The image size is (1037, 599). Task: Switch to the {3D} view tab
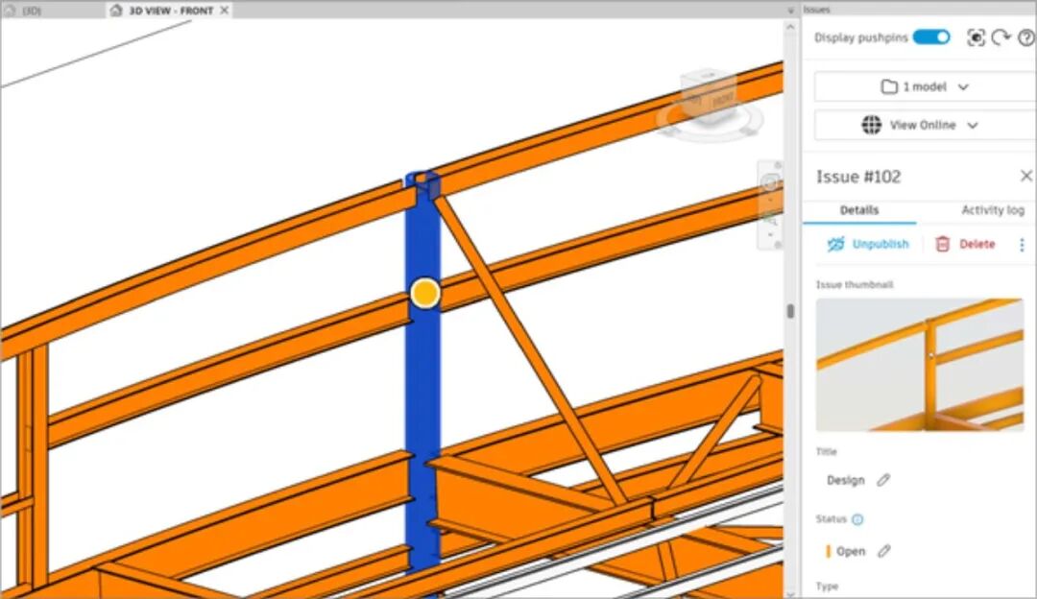coord(31,11)
